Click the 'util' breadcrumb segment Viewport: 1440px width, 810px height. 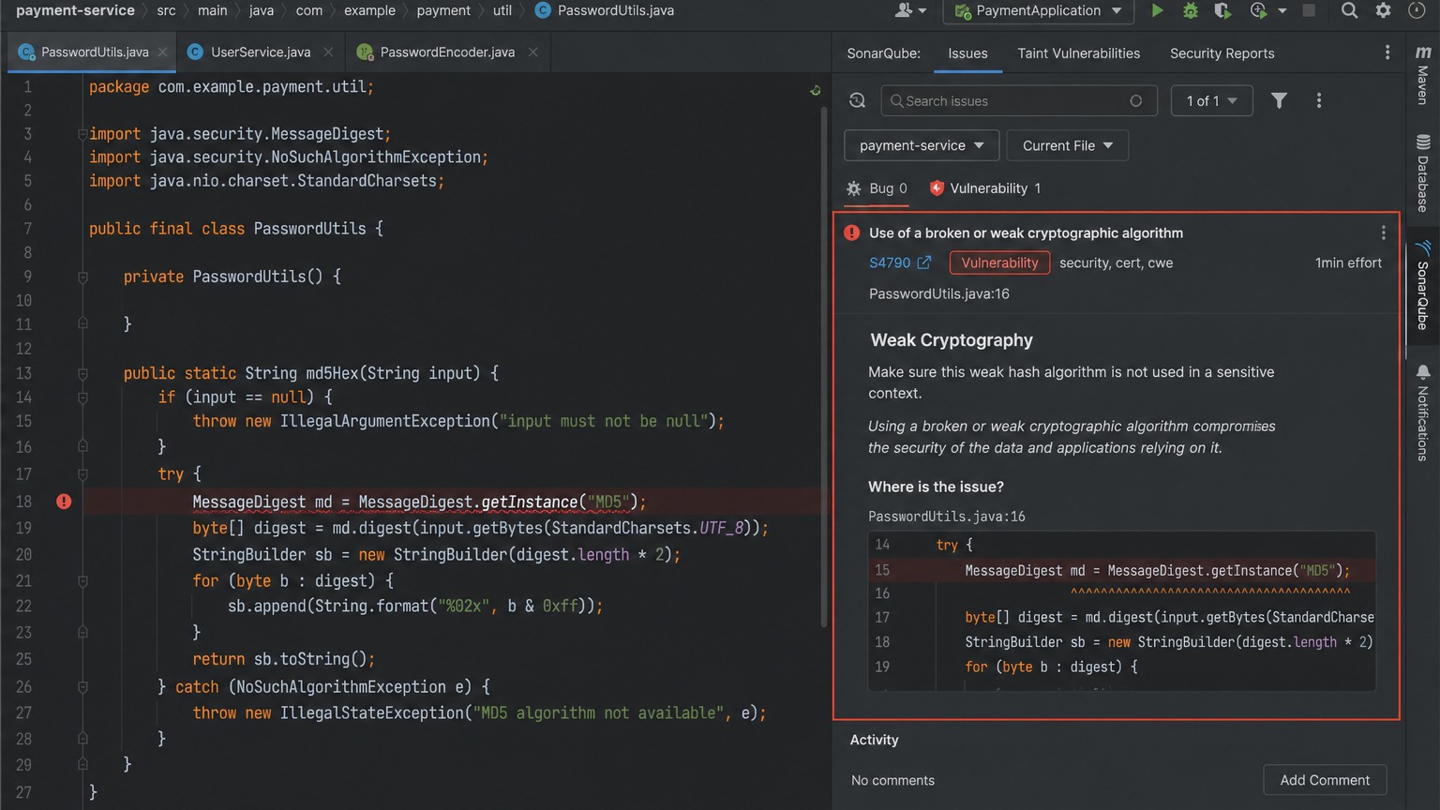click(502, 10)
